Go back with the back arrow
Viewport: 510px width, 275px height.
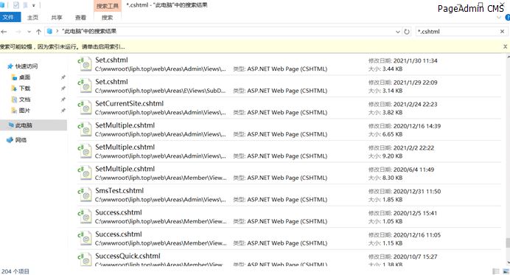[x=4, y=32]
